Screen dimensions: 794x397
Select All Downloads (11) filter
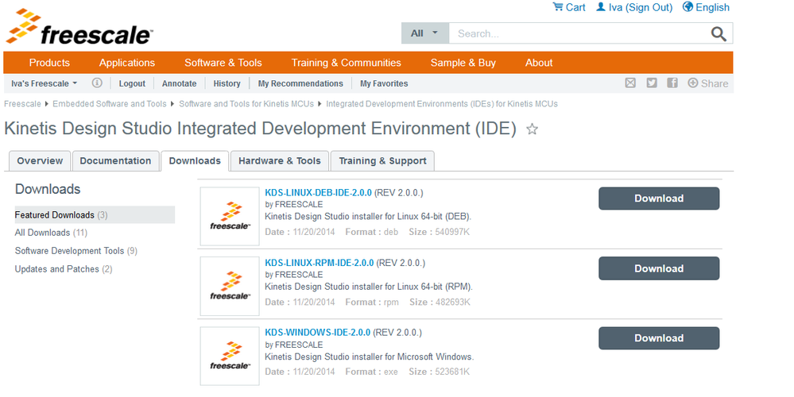click(51, 233)
